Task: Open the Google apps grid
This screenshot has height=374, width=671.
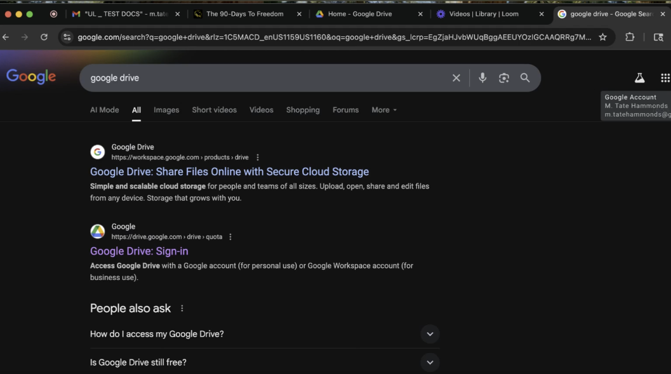Action: [x=665, y=78]
